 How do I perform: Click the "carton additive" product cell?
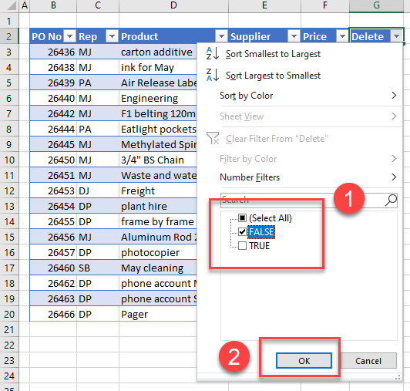pyautogui.click(x=158, y=52)
